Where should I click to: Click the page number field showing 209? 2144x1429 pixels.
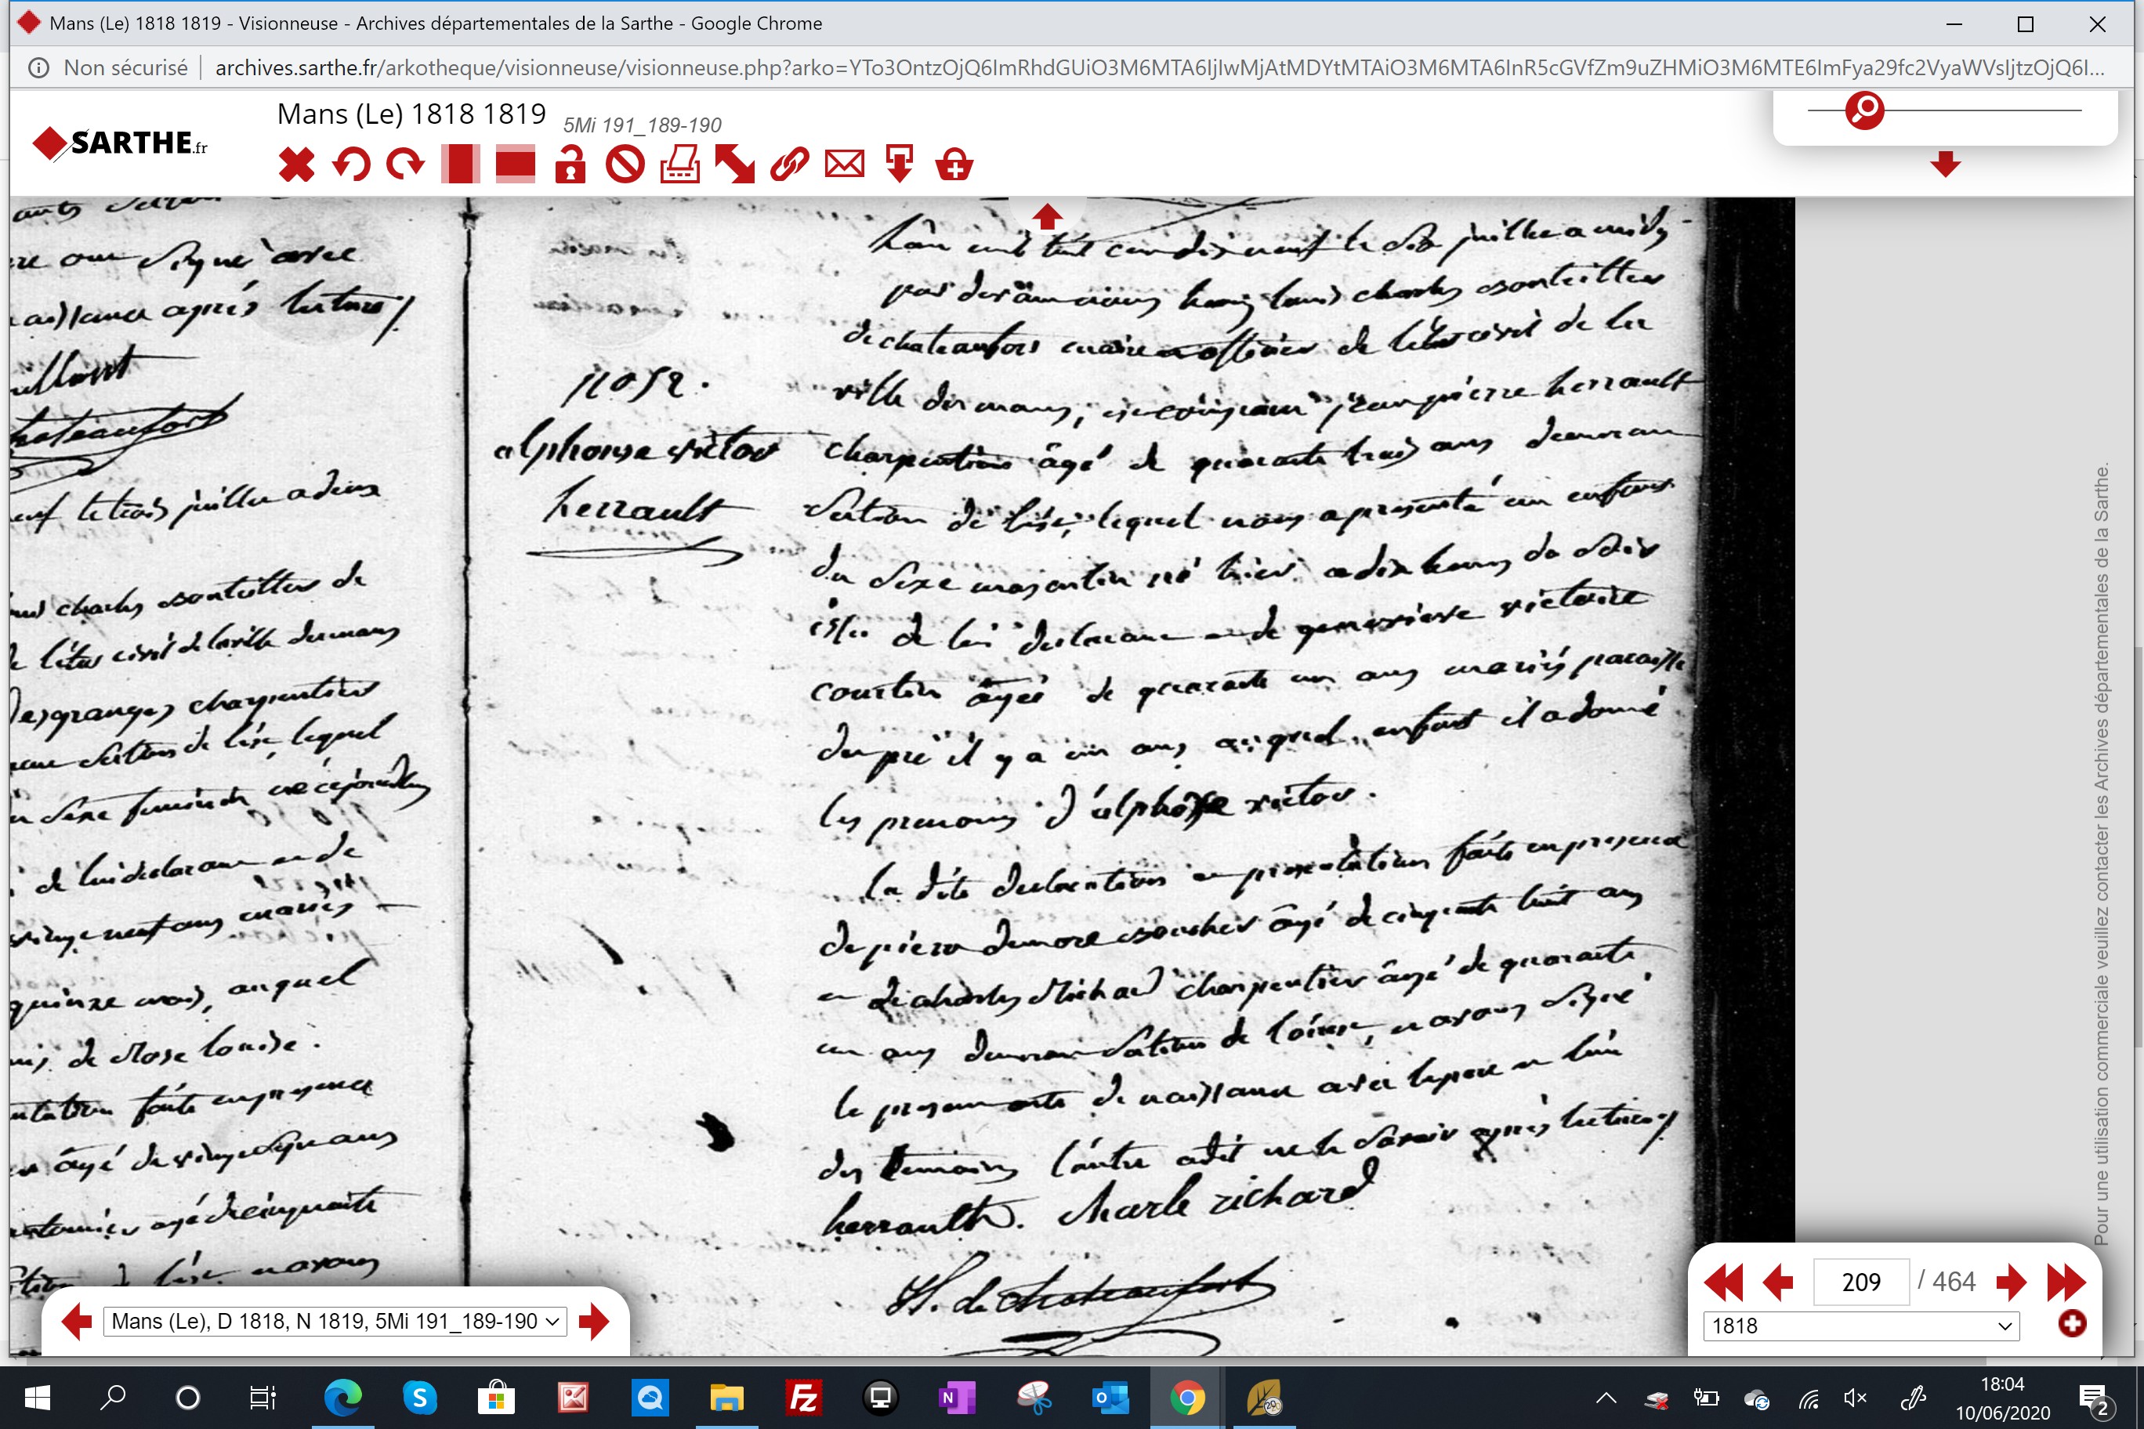1861,1282
